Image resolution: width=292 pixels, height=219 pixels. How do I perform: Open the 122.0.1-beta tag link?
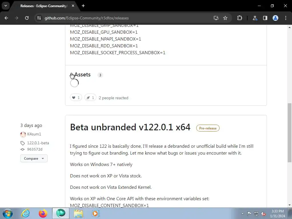38,143
